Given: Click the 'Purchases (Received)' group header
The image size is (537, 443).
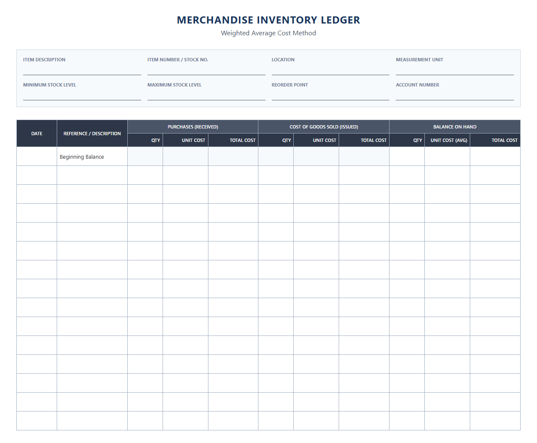Looking at the screenshot, I should 193,127.
